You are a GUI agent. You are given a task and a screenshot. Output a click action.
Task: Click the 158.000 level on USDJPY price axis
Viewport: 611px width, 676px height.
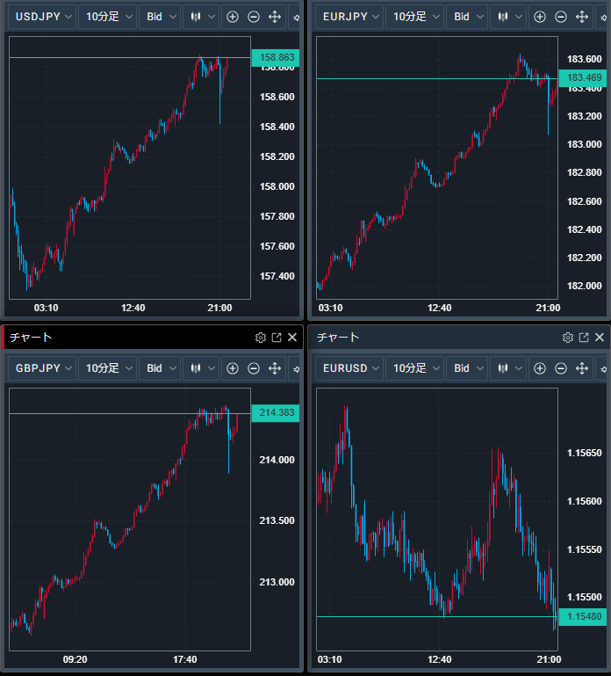pos(277,186)
